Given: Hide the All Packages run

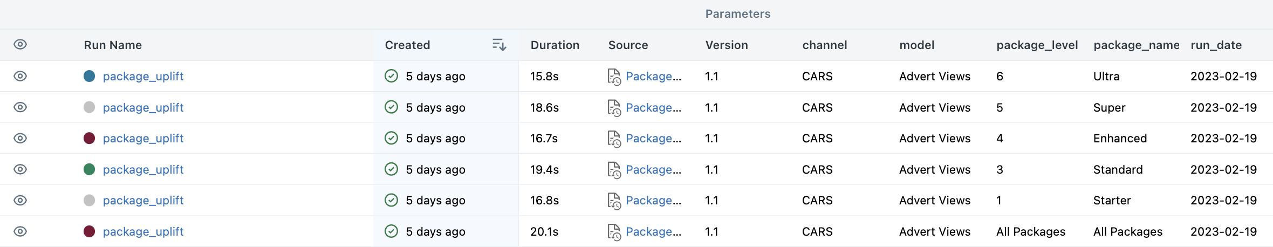Looking at the screenshot, I should pos(20,231).
